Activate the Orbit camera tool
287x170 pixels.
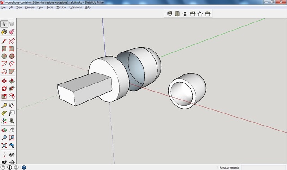click(4, 130)
